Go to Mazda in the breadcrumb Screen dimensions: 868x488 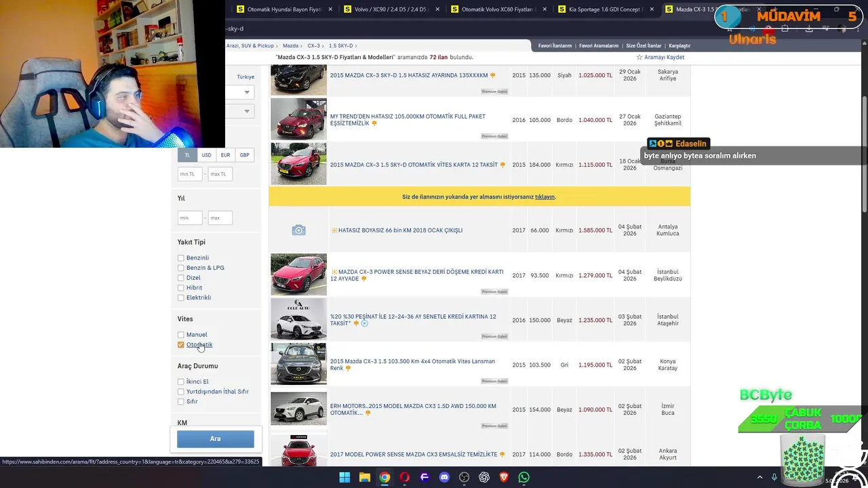pyautogui.click(x=290, y=46)
